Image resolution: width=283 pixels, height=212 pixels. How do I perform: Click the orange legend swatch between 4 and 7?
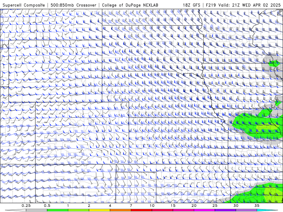pyautogui.click(x=120, y=210)
